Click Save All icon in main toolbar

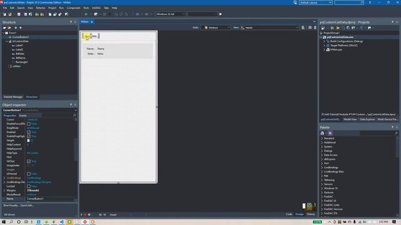click(25, 14)
